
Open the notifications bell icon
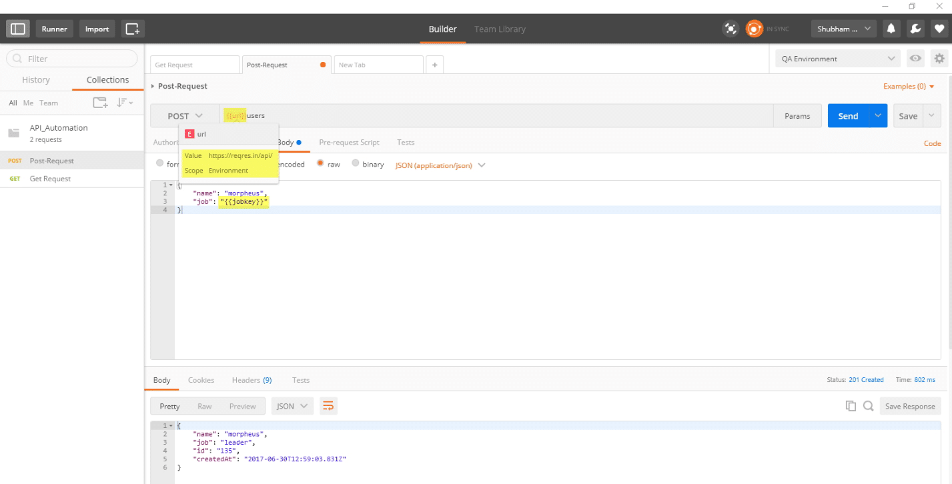(891, 29)
